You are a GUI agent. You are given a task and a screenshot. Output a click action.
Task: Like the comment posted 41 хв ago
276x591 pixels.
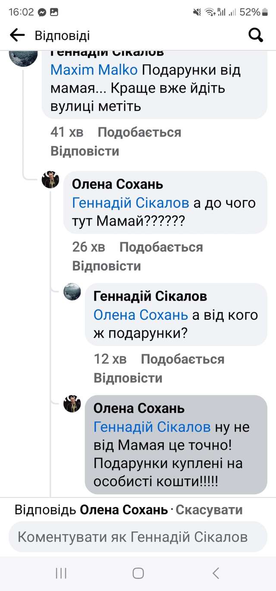139,132
